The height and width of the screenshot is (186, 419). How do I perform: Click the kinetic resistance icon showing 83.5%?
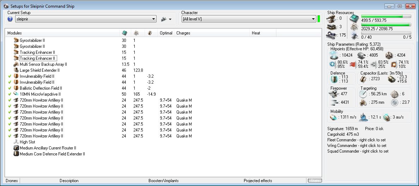(374, 64)
